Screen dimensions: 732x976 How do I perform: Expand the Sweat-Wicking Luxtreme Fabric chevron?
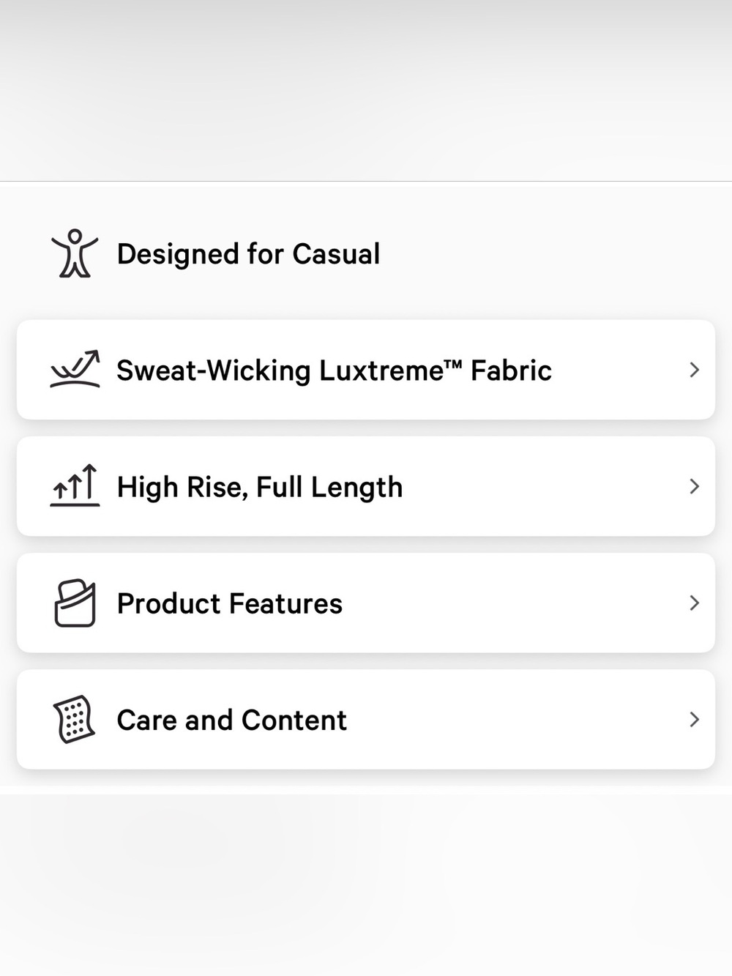click(695, 370)
